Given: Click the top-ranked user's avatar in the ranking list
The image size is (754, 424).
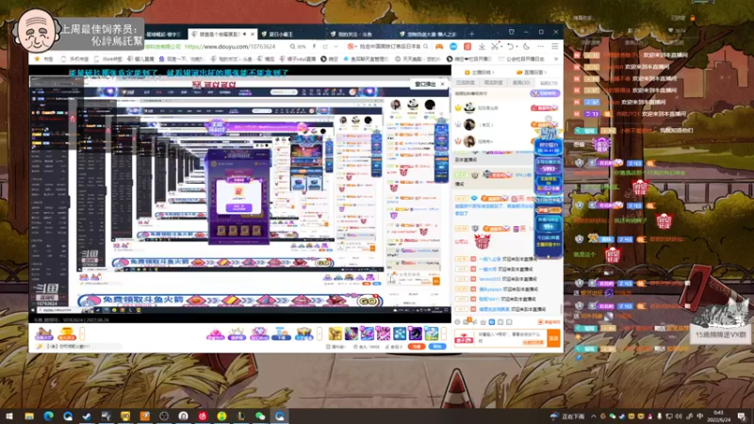Looking at the screenshot, I should point(469,107).
